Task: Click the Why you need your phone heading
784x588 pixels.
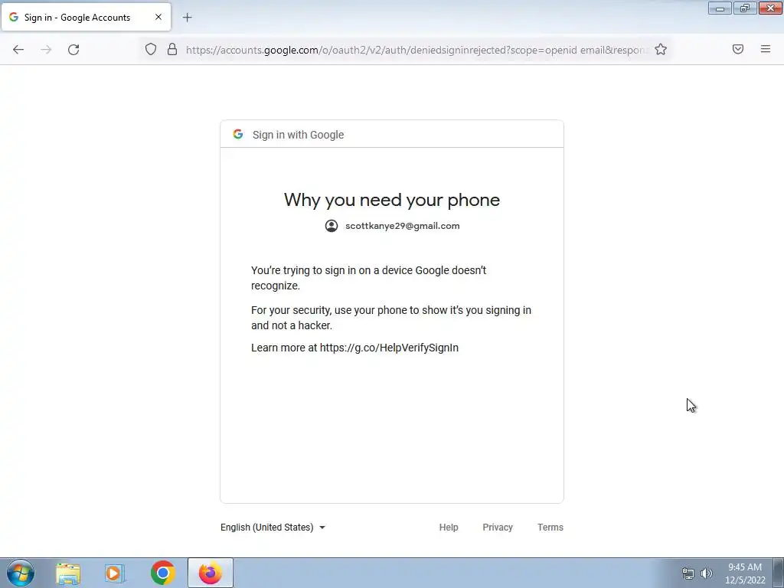Action: pyautogui.click(x=392, y=200)
